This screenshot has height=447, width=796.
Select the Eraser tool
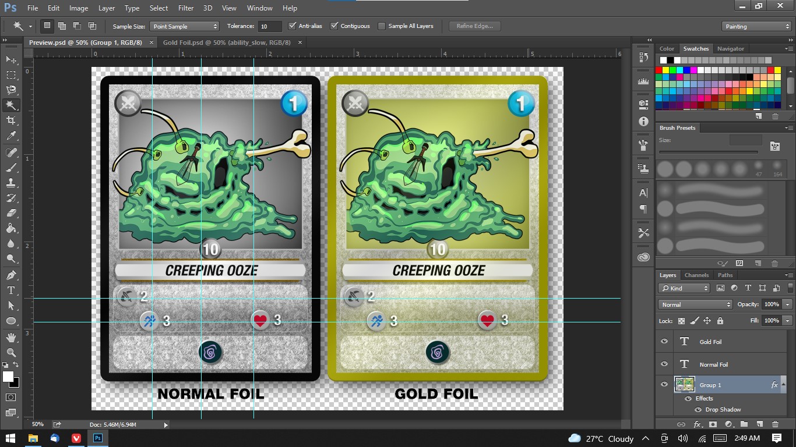coord(11,212)
